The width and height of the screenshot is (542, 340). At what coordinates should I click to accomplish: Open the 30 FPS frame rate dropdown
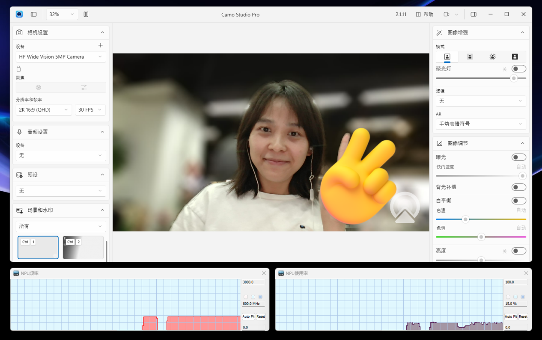(90, 110)
